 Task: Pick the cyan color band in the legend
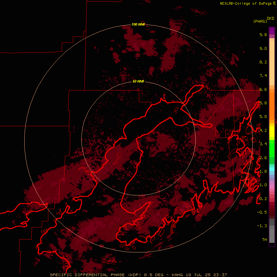(x=272, y=169)
